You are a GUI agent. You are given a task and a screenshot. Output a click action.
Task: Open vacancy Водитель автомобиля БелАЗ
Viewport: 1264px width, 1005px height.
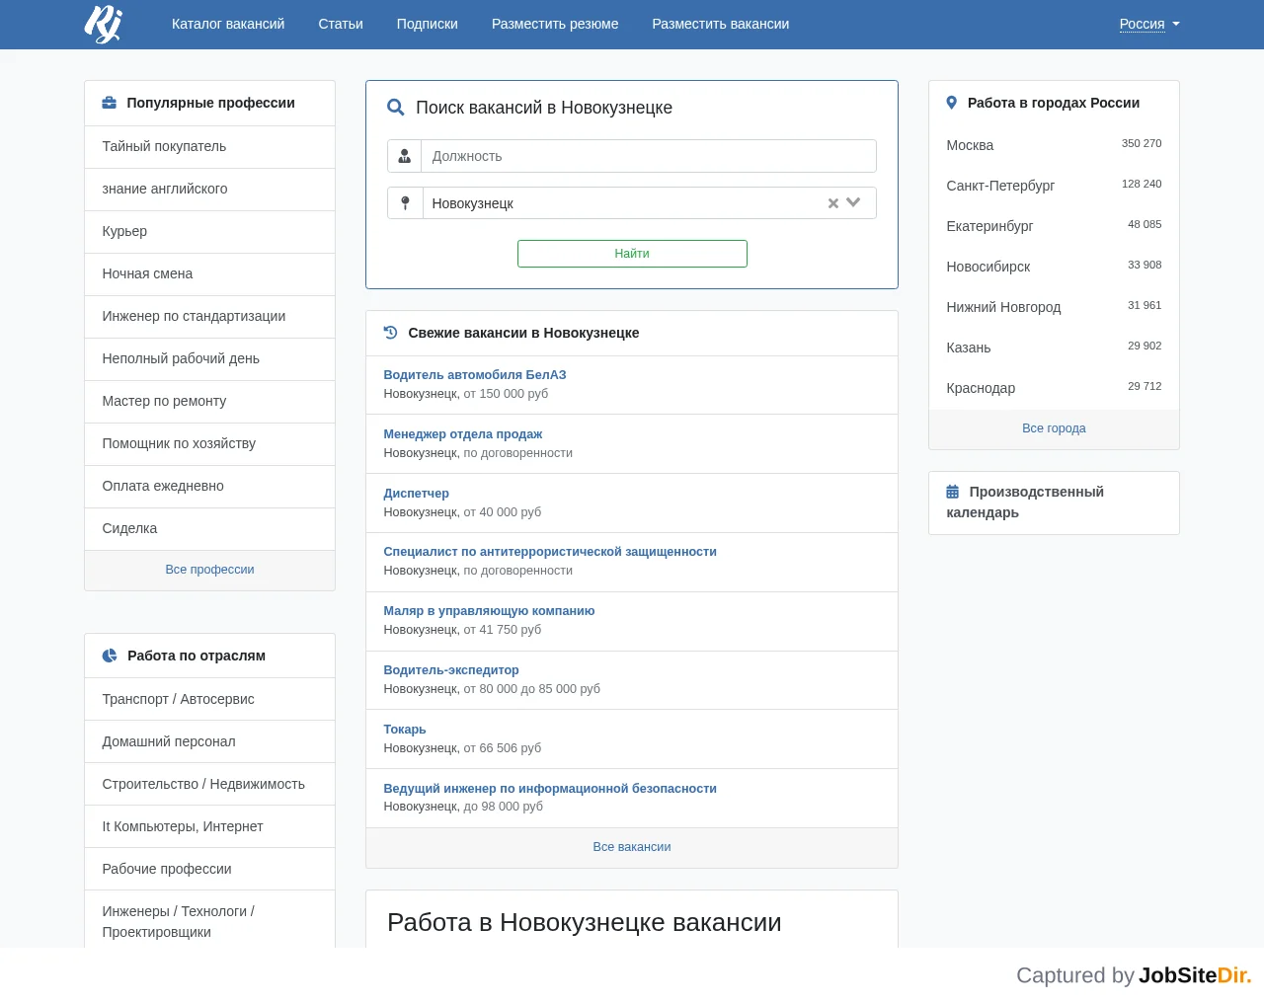coord(475,375)
